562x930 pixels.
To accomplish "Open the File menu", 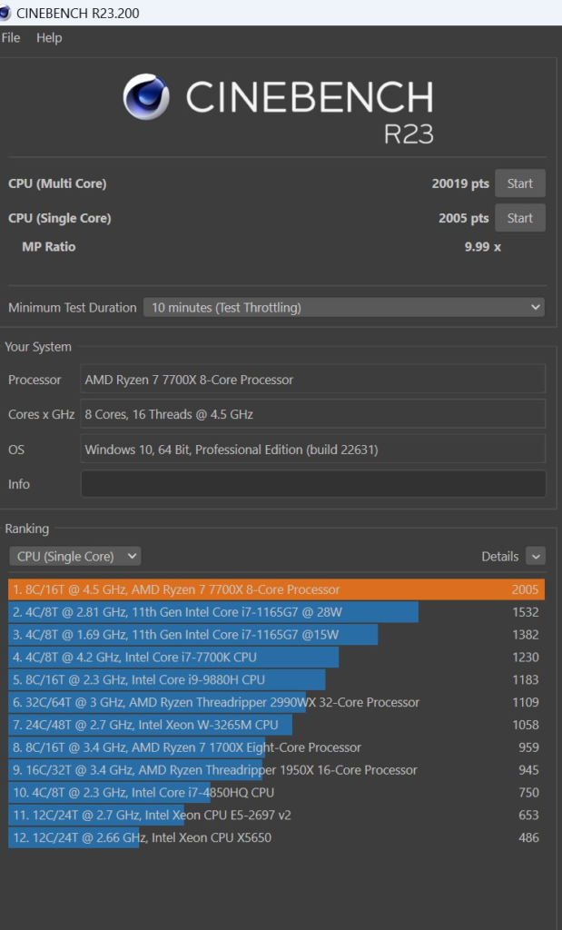I will (x=11, y=38).
